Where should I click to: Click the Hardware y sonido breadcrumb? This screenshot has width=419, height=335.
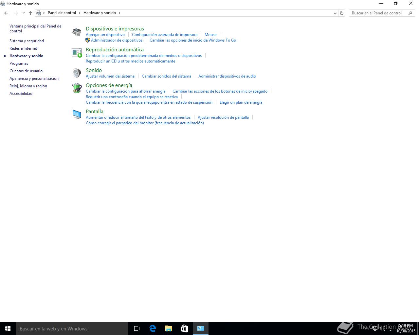click(100, 13)
